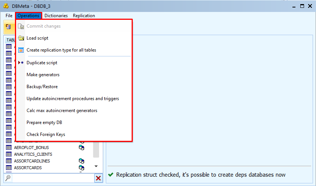Run Check Foreign Keys
316x186 pixels.
click(46, 134)
